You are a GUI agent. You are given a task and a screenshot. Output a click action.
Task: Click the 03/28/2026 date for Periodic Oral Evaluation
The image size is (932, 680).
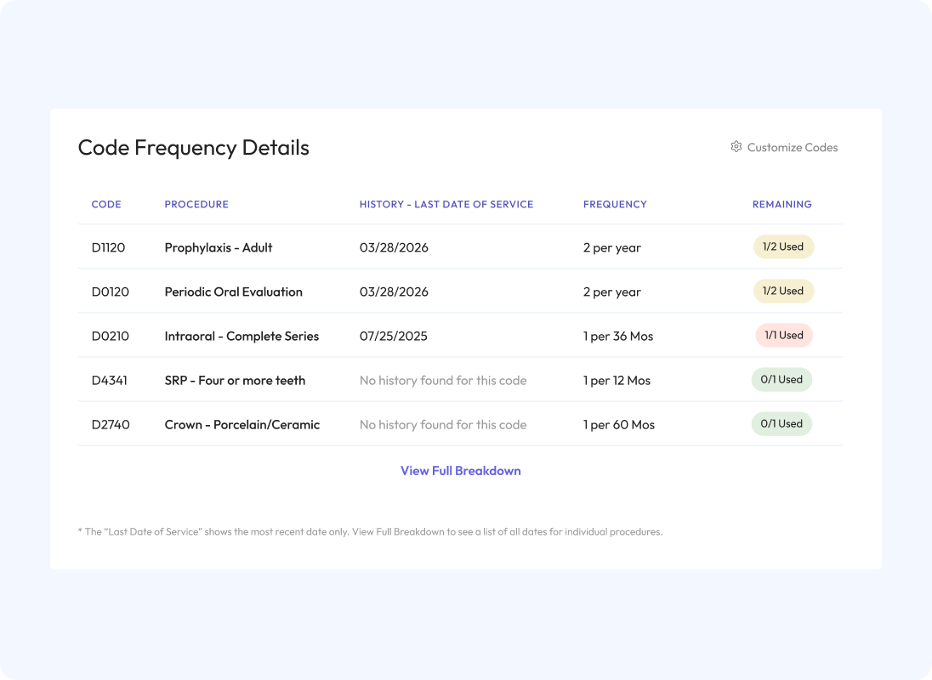point(394,292)
